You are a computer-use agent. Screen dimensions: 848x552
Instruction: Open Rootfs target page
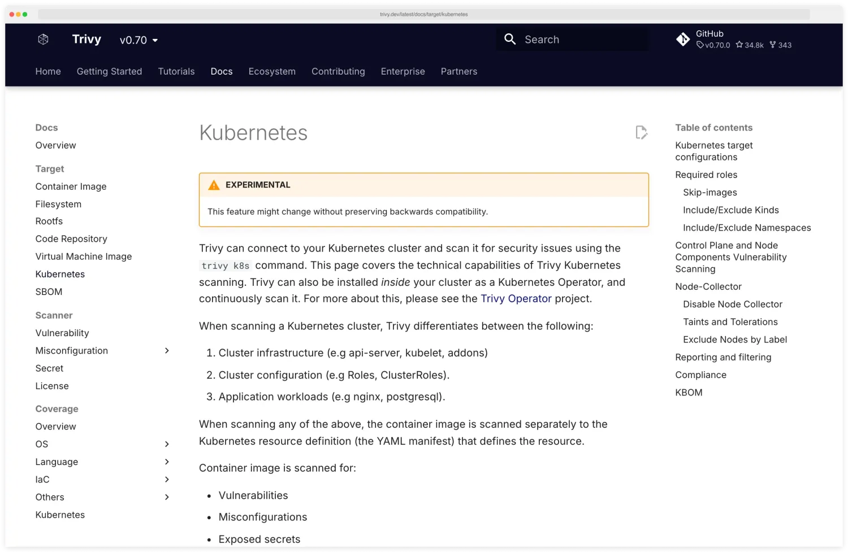(49, 221)
